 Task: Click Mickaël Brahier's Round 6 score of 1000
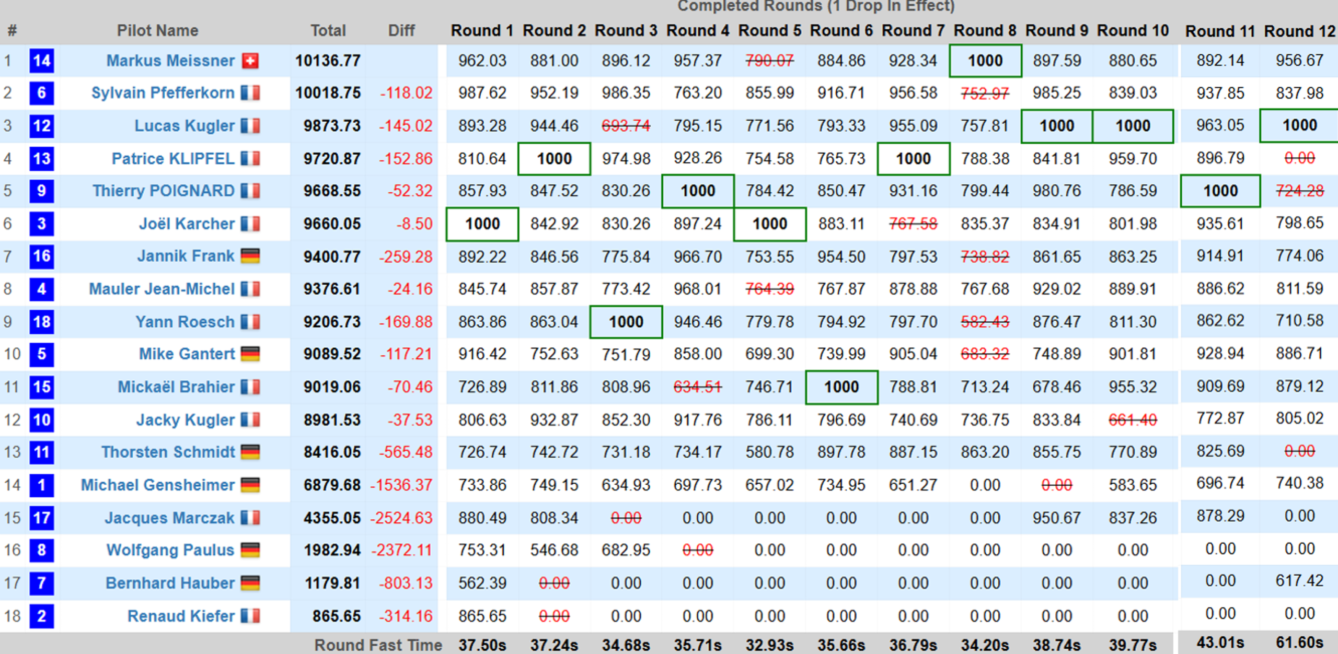[841, 387]
